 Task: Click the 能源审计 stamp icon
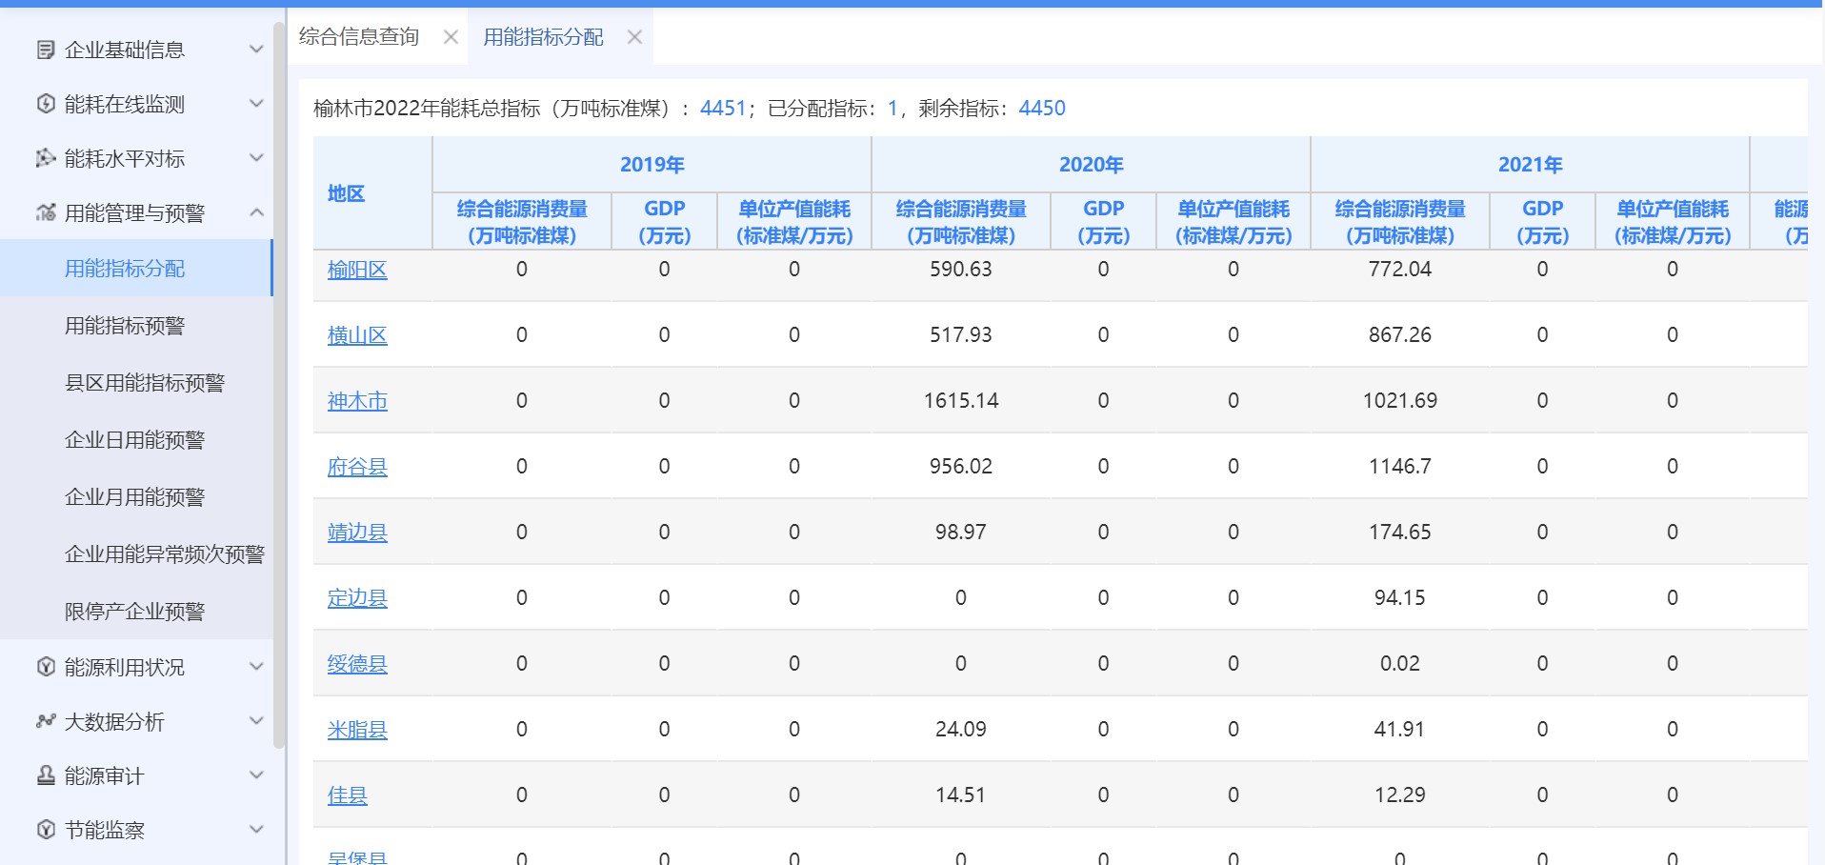point(45,775)
